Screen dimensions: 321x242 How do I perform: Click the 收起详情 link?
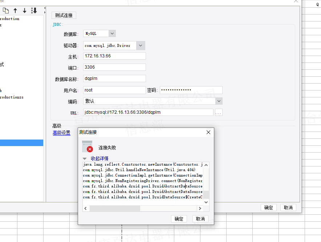coord(99,158)
